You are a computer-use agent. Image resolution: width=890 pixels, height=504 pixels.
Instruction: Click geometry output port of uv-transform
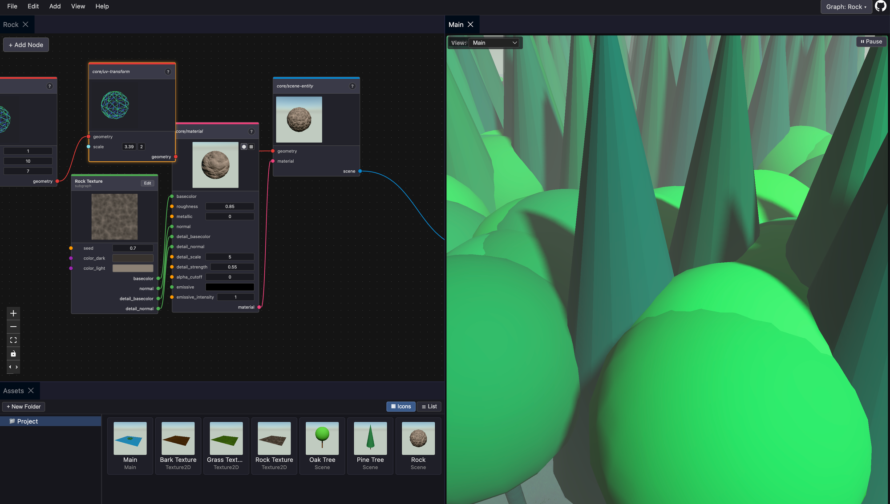(x=176, y=157)
